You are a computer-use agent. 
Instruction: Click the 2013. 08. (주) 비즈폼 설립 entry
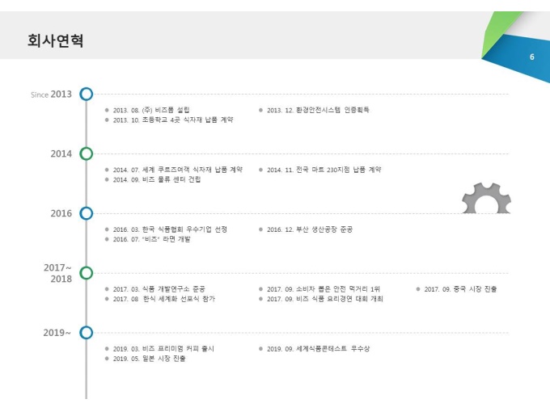pos(151,110)
